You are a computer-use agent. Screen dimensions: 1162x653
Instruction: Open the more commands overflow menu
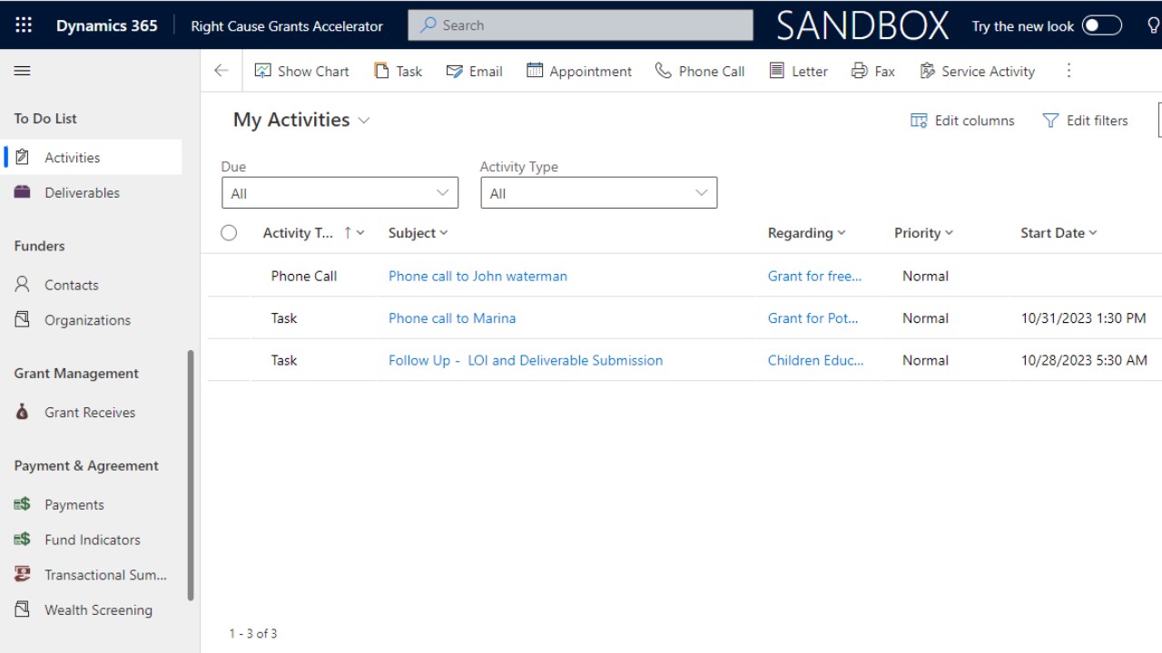tap(1068, 71)
